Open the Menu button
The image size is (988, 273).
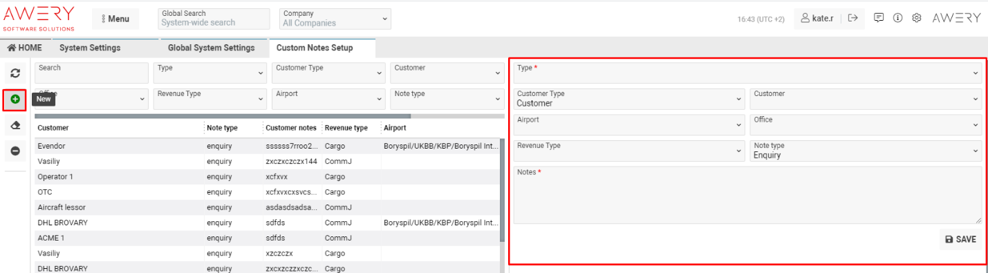click(x=115, y=19)
